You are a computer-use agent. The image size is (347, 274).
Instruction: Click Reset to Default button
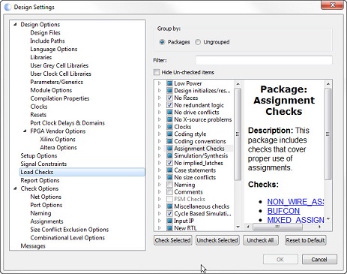[306, 240]
